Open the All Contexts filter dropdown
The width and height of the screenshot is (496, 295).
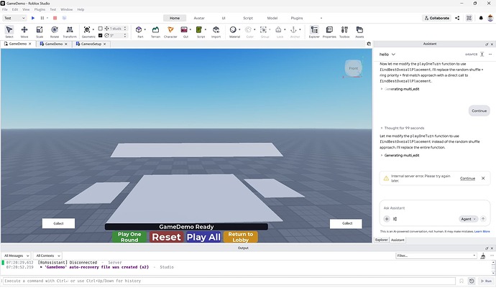click(x=47, y=256)
